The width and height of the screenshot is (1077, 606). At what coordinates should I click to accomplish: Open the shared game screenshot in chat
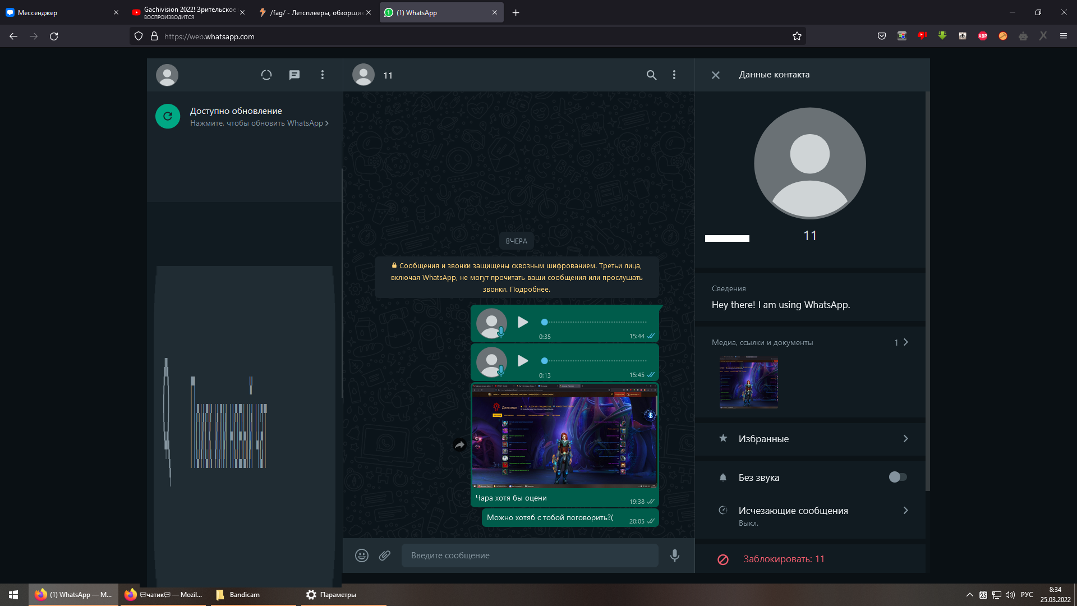pos(564,435)
